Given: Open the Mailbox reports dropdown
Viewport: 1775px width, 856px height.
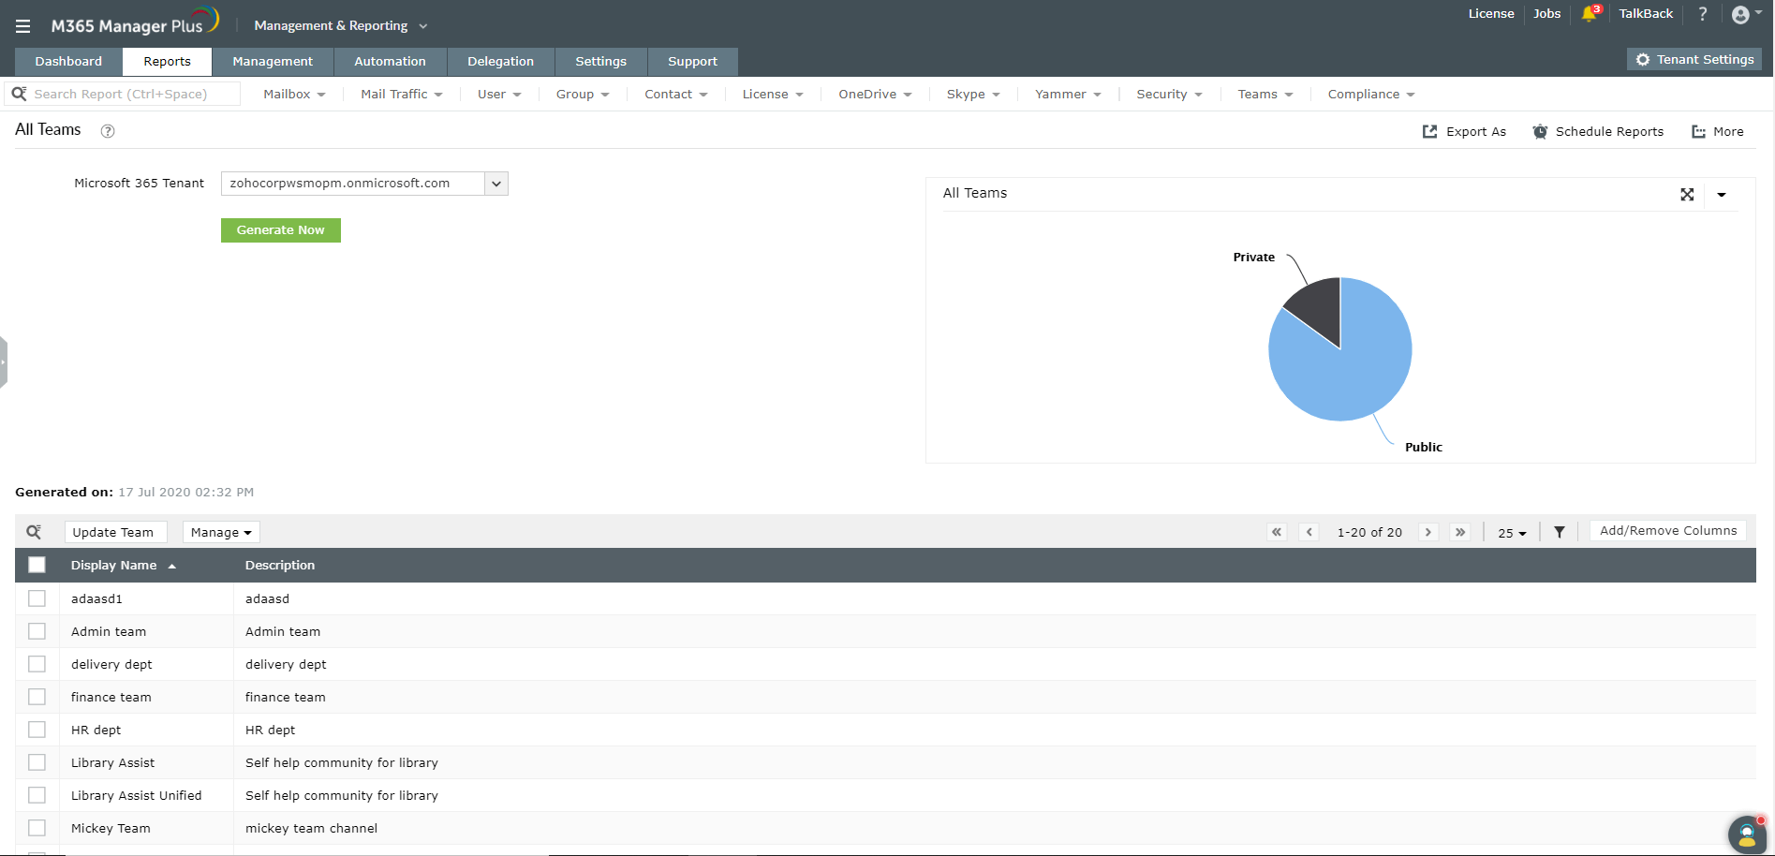Looking at the screenshot, I should pos(294,95).
